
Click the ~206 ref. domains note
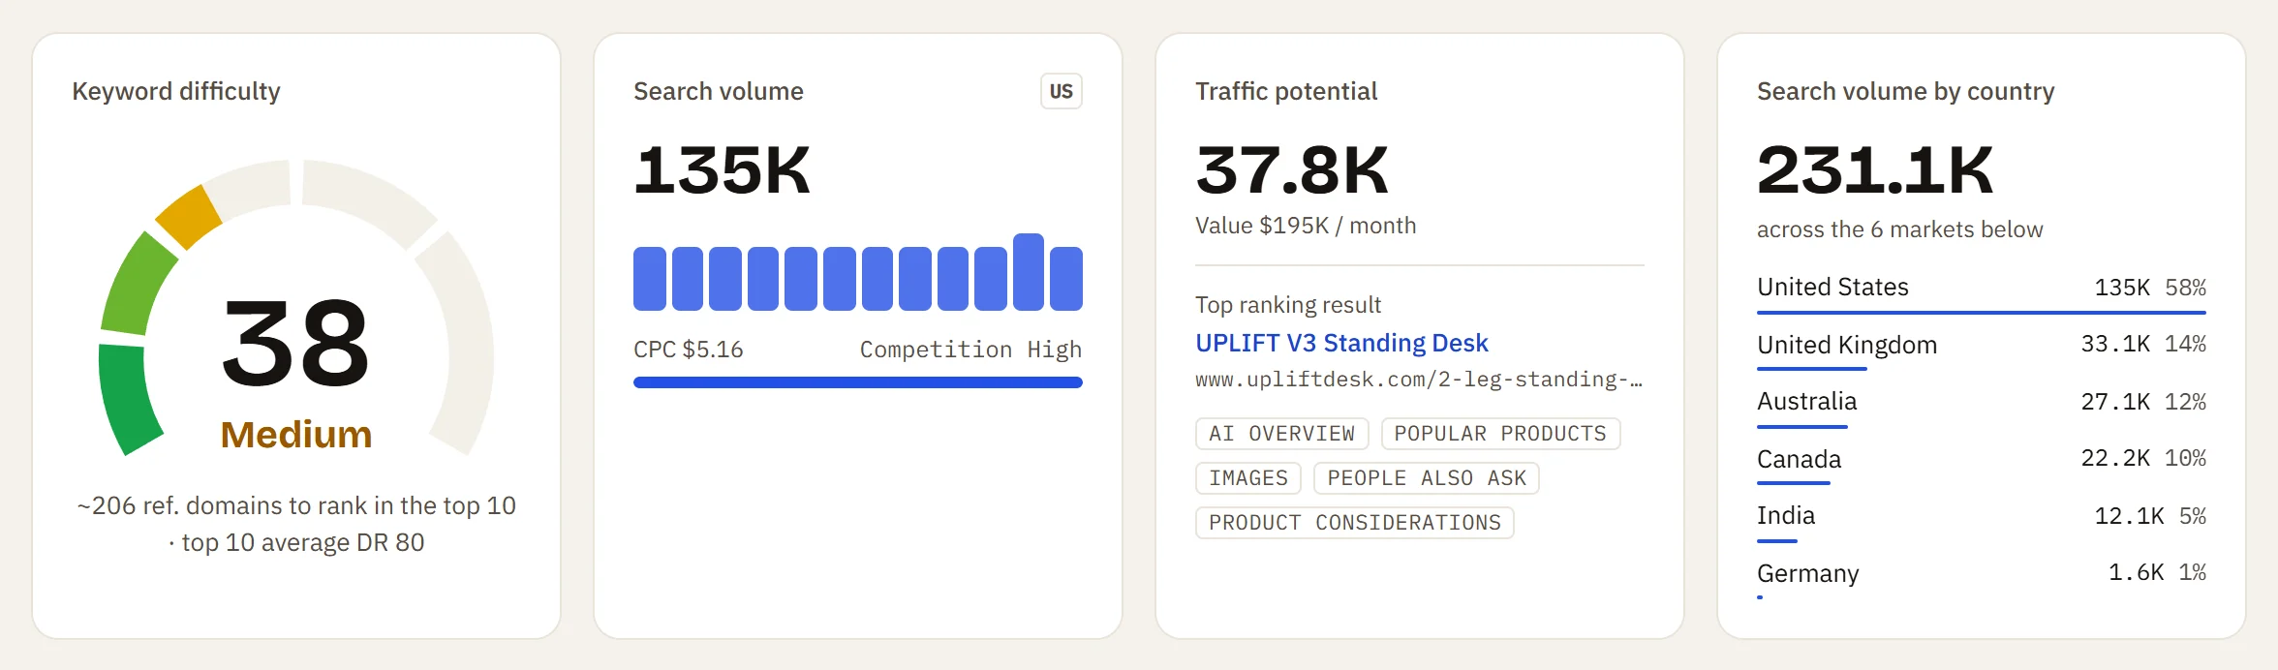coord(296,524)
